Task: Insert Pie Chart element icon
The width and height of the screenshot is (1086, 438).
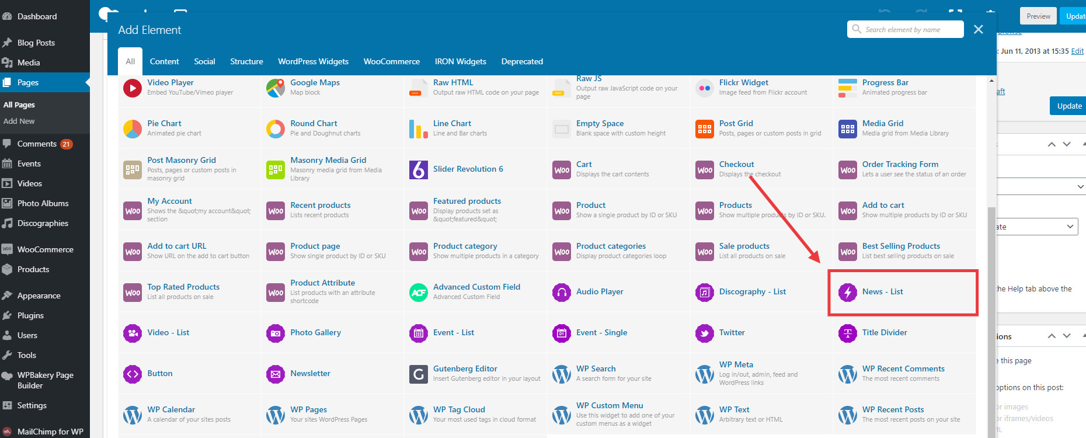Action: (x=133, y=129)
